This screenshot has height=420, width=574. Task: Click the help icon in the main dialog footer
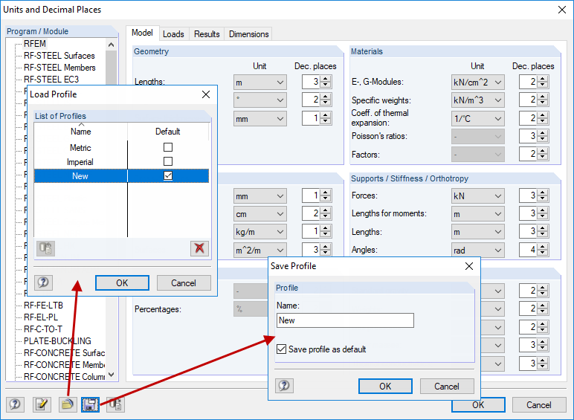(15, 404)
